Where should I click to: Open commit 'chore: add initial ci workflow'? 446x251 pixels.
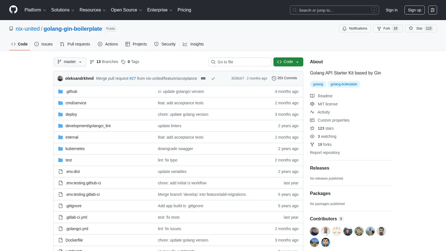(x=182, y=183)
